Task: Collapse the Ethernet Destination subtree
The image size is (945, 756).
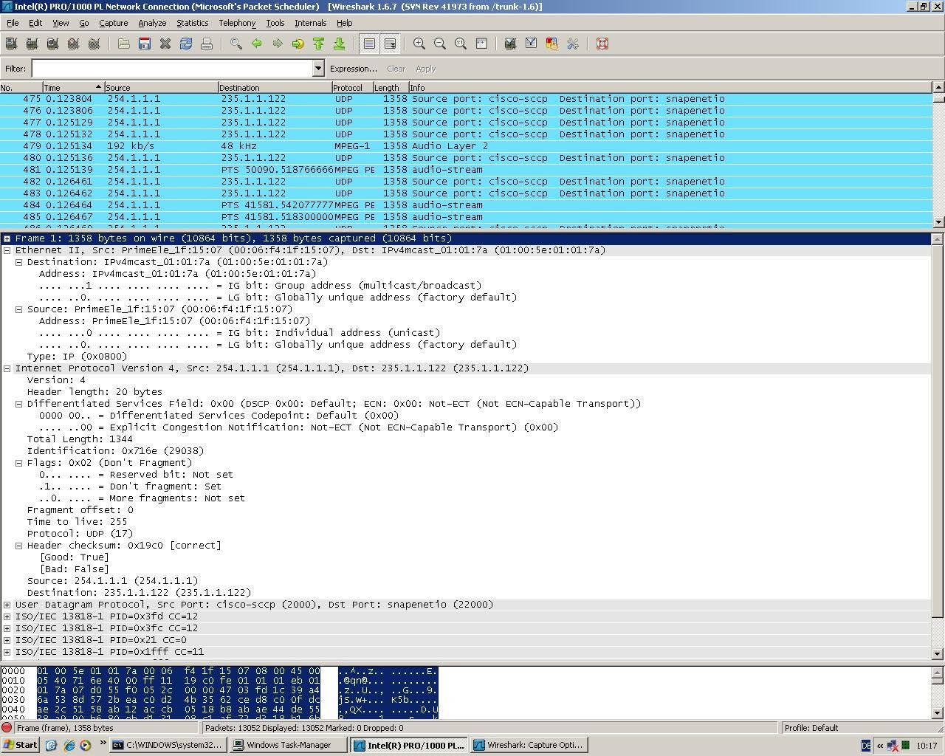Action: (x=19, y=262)
